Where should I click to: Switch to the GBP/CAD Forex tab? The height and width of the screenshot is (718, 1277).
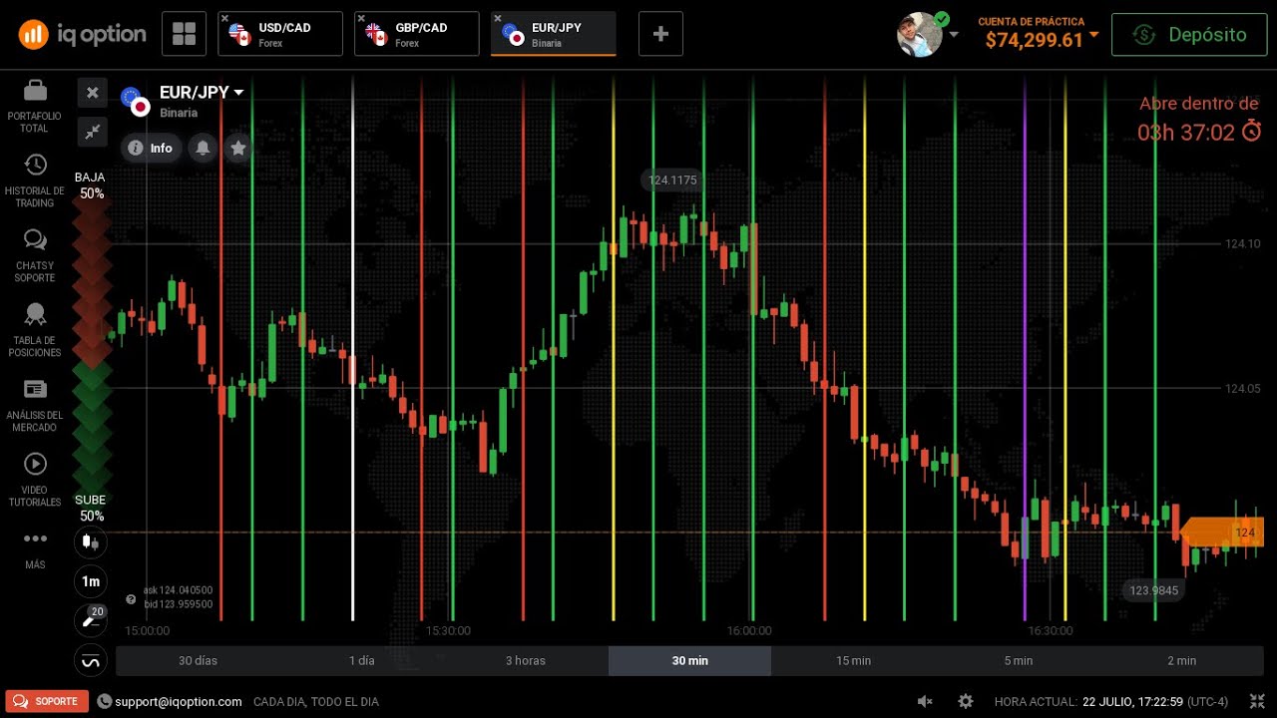tap(417, 34)
